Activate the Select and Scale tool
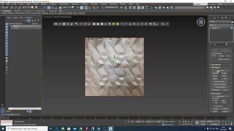The width and height of the screenshot is (234, 131). tap(57, 8)
